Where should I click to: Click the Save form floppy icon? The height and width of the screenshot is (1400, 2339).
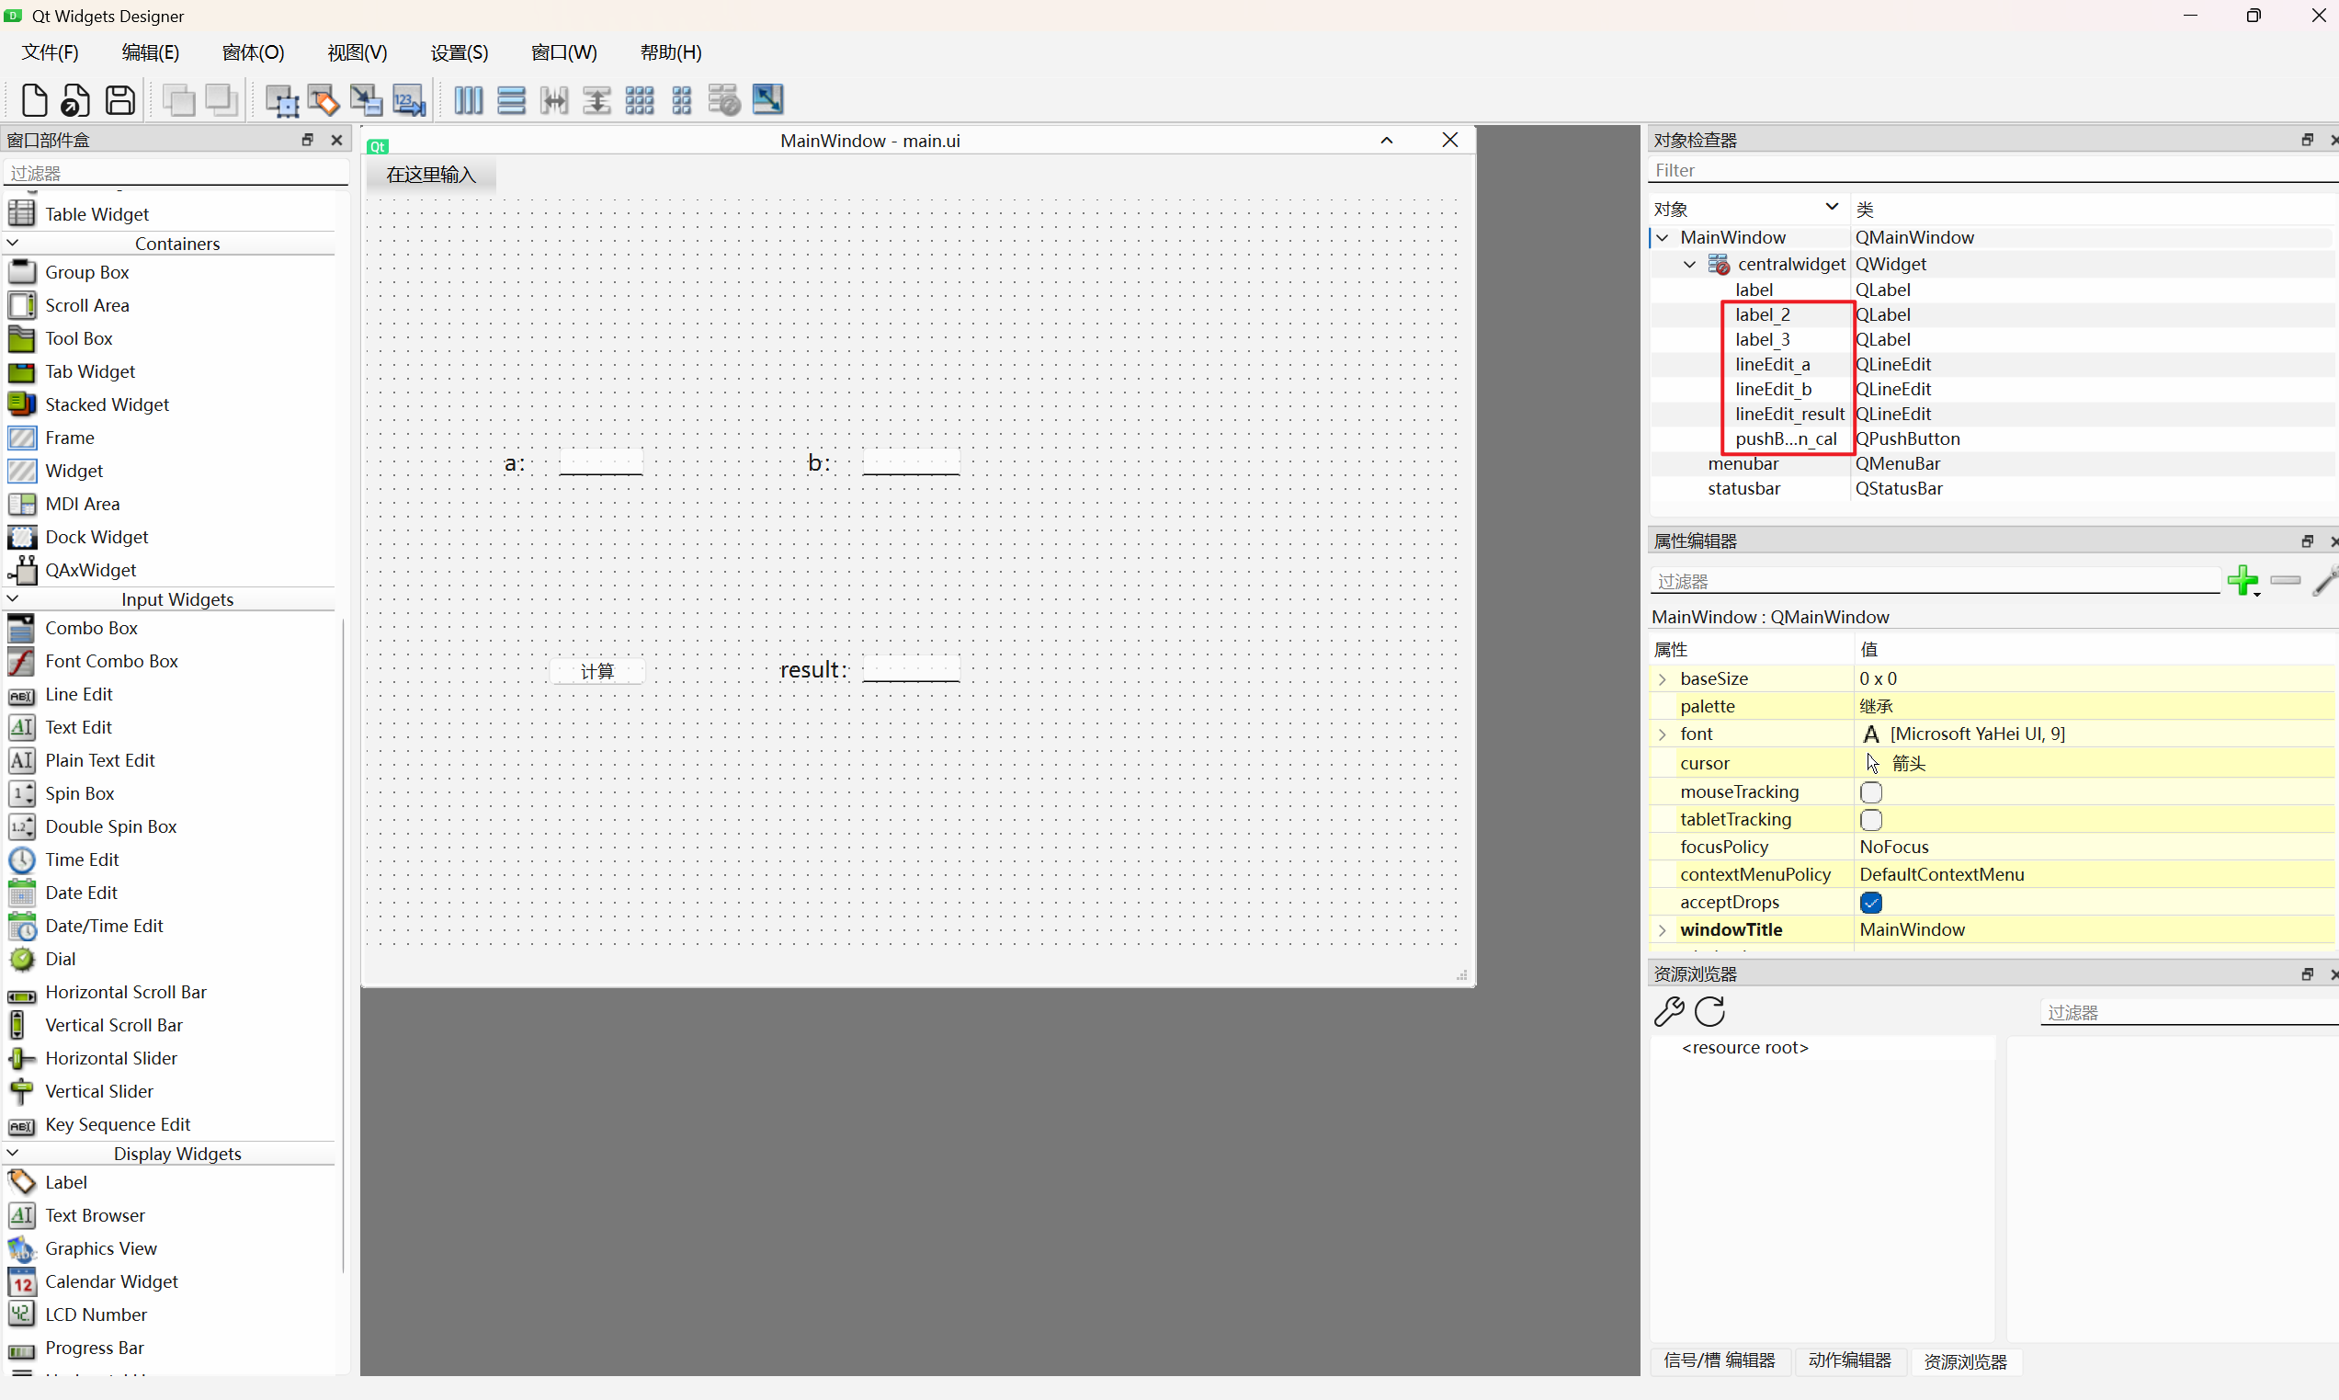click(119, 100)
